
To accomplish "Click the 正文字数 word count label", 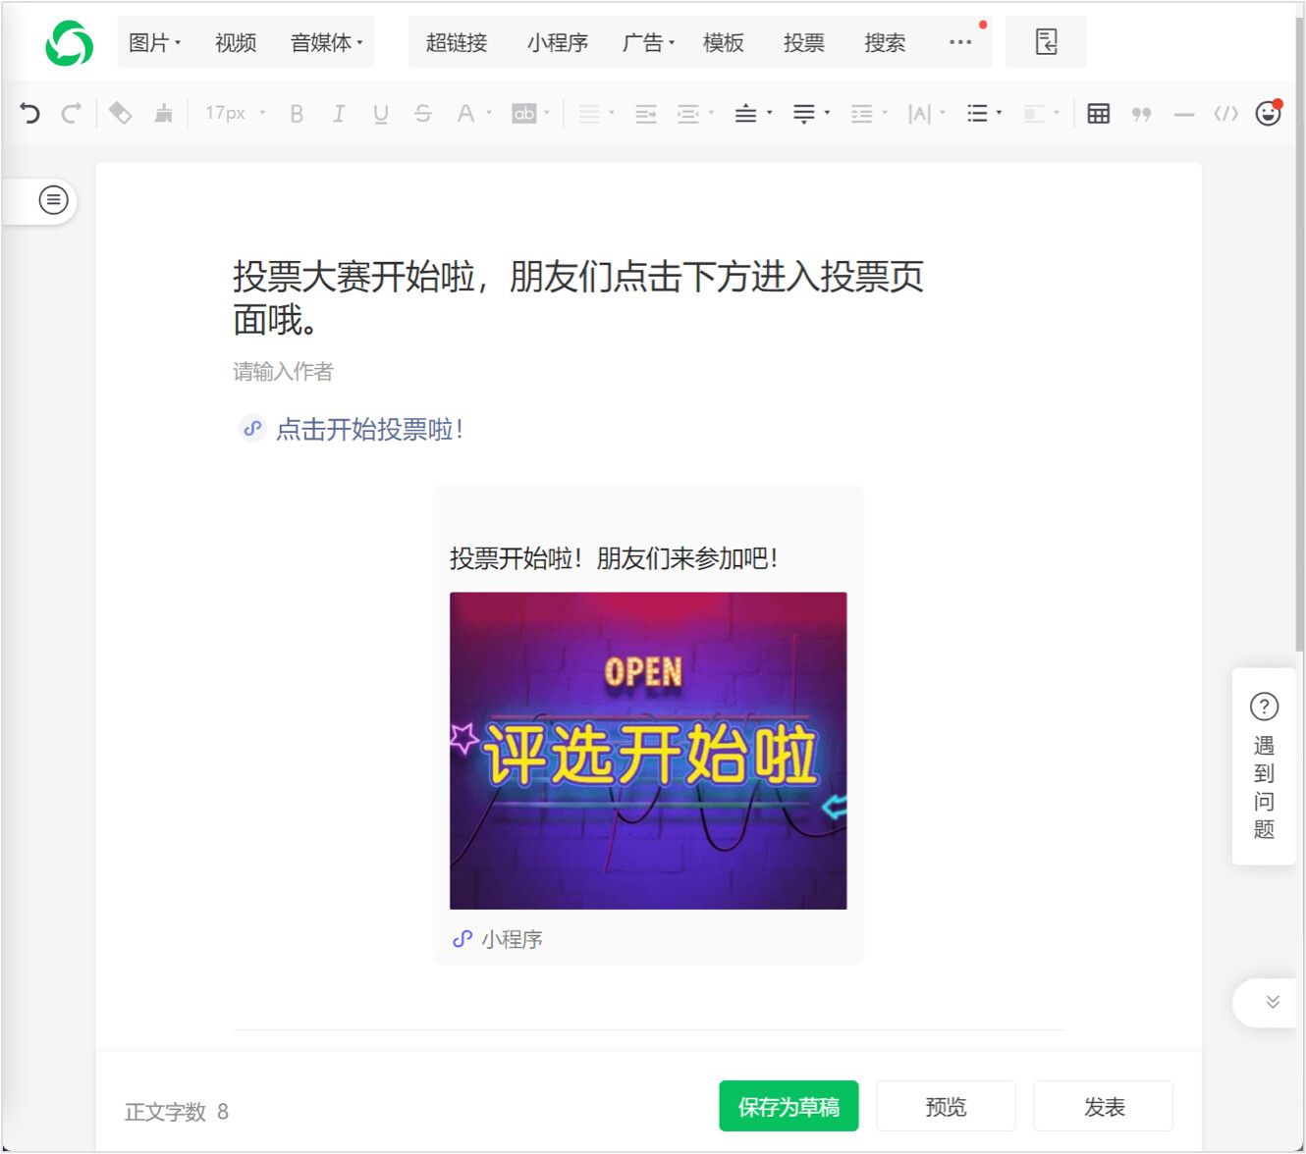I will pyautogui.click(x=166, y=1112).
